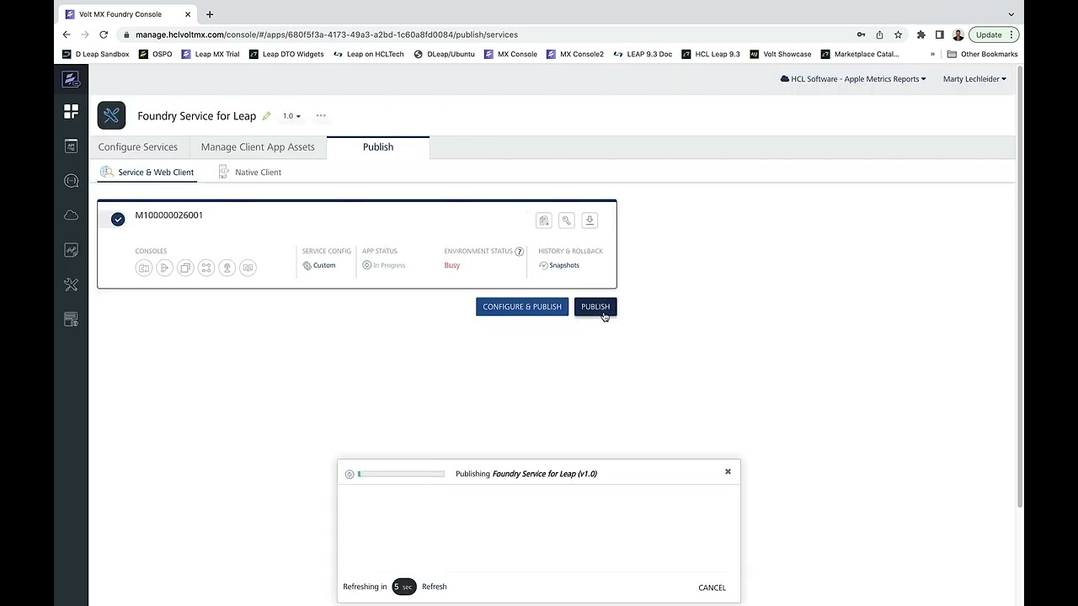
Task: Click Environment Status help question mark
Action: click(520, 251)
